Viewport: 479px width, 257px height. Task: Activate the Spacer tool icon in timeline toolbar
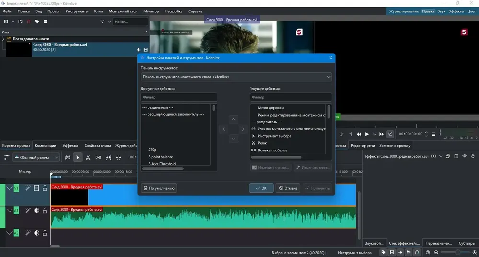pyautogui.click(x=108, y=157)
